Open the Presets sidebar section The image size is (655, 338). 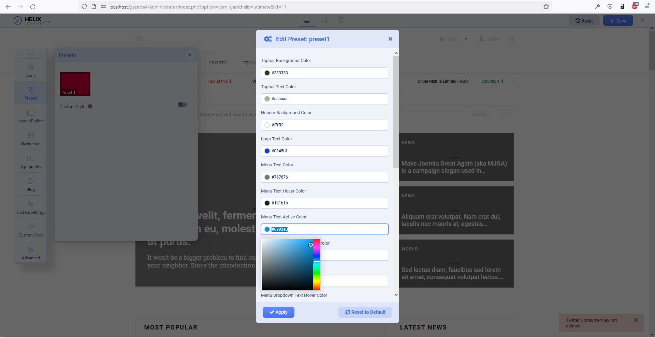point(31,93)
